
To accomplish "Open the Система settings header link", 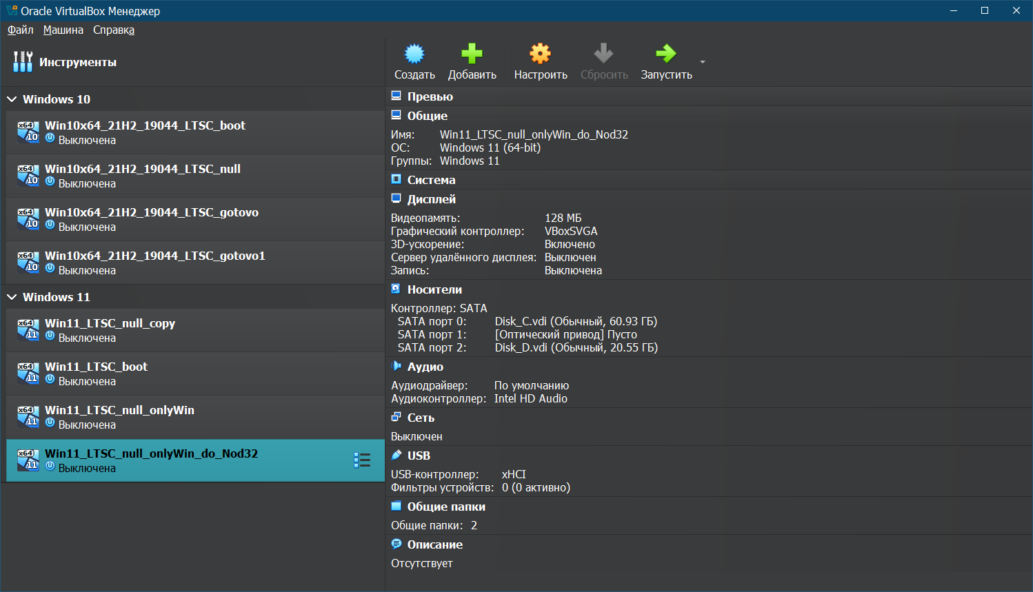I will pos(432,180).
